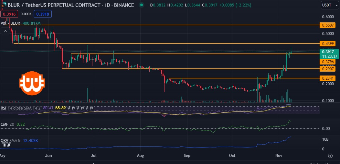The width and height of the screenshot is (340, 164).
Task: Select the CMF 20 indicator legend
Action: (x=7, y=124)
